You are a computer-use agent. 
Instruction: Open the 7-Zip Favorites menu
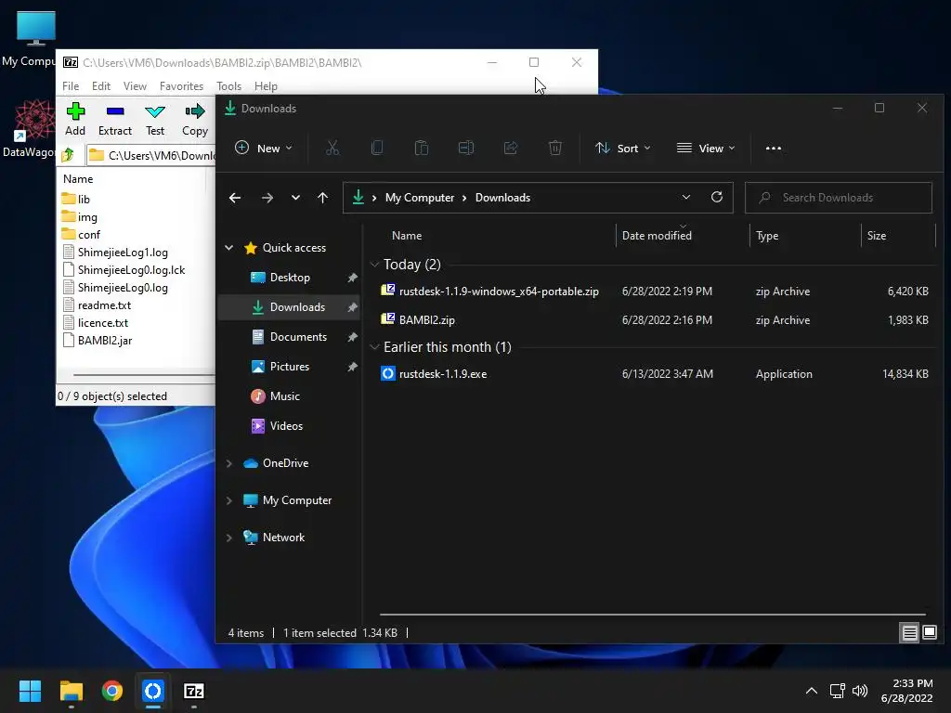pos(181,86)
